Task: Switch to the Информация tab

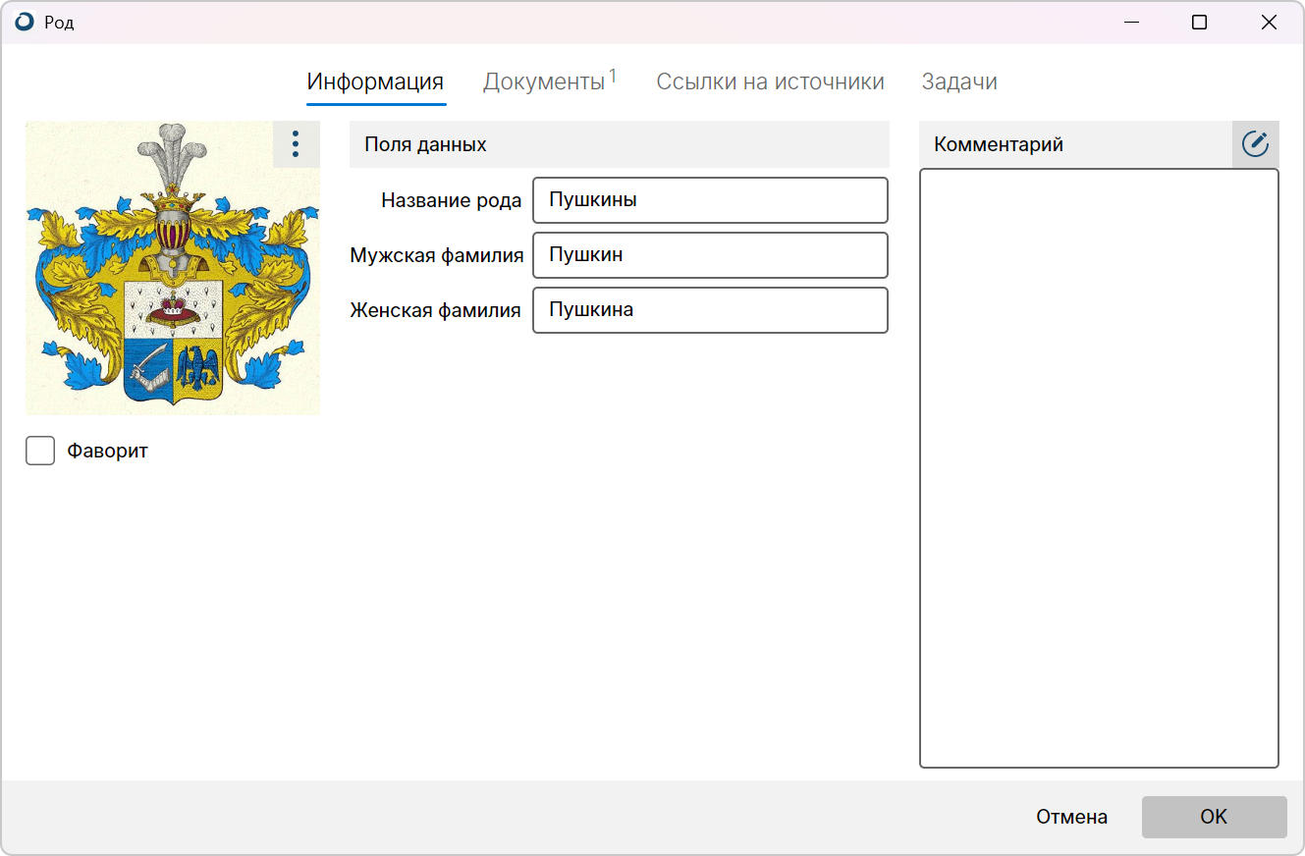Action: pos(375,81)
